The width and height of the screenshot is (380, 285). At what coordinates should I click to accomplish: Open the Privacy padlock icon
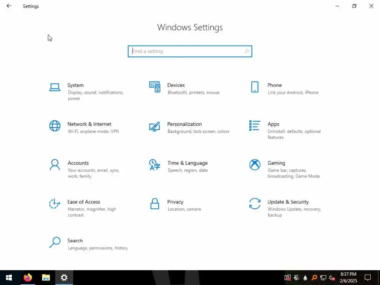[155, 204]
